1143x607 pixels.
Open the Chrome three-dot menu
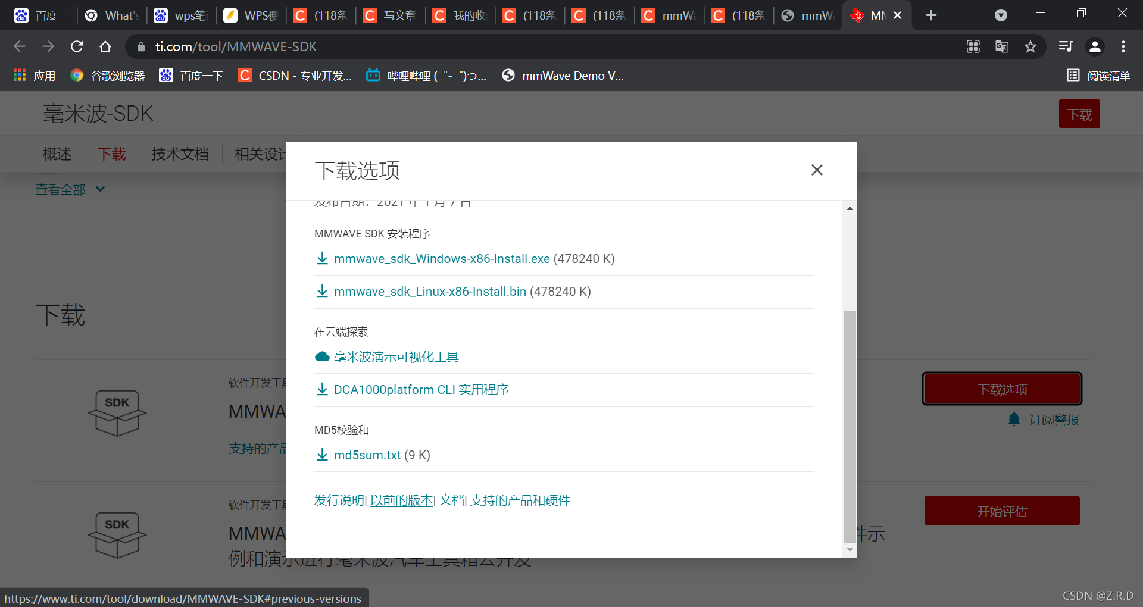1123,46
